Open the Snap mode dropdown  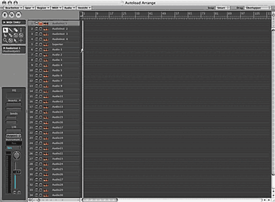point(223,8)
